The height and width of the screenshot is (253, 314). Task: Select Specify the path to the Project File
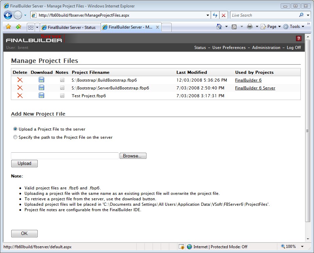pyautogui.click(x=15, y=137)
